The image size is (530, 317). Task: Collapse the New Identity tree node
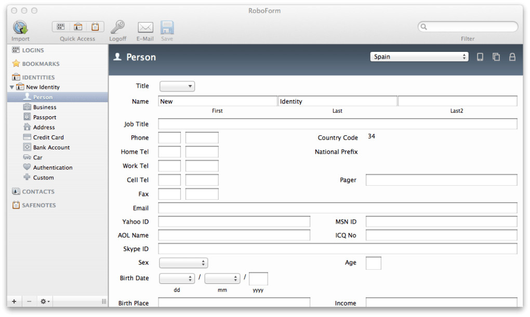[12, 87]
